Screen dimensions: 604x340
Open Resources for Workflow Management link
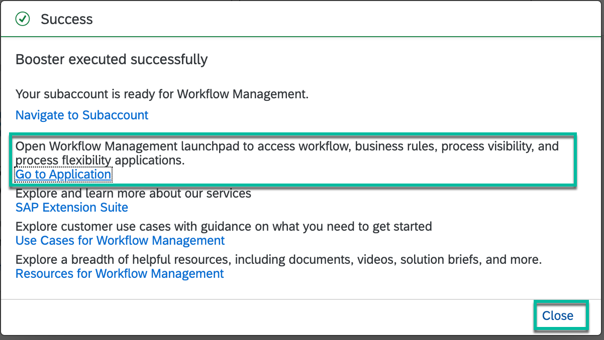[120, 273]
